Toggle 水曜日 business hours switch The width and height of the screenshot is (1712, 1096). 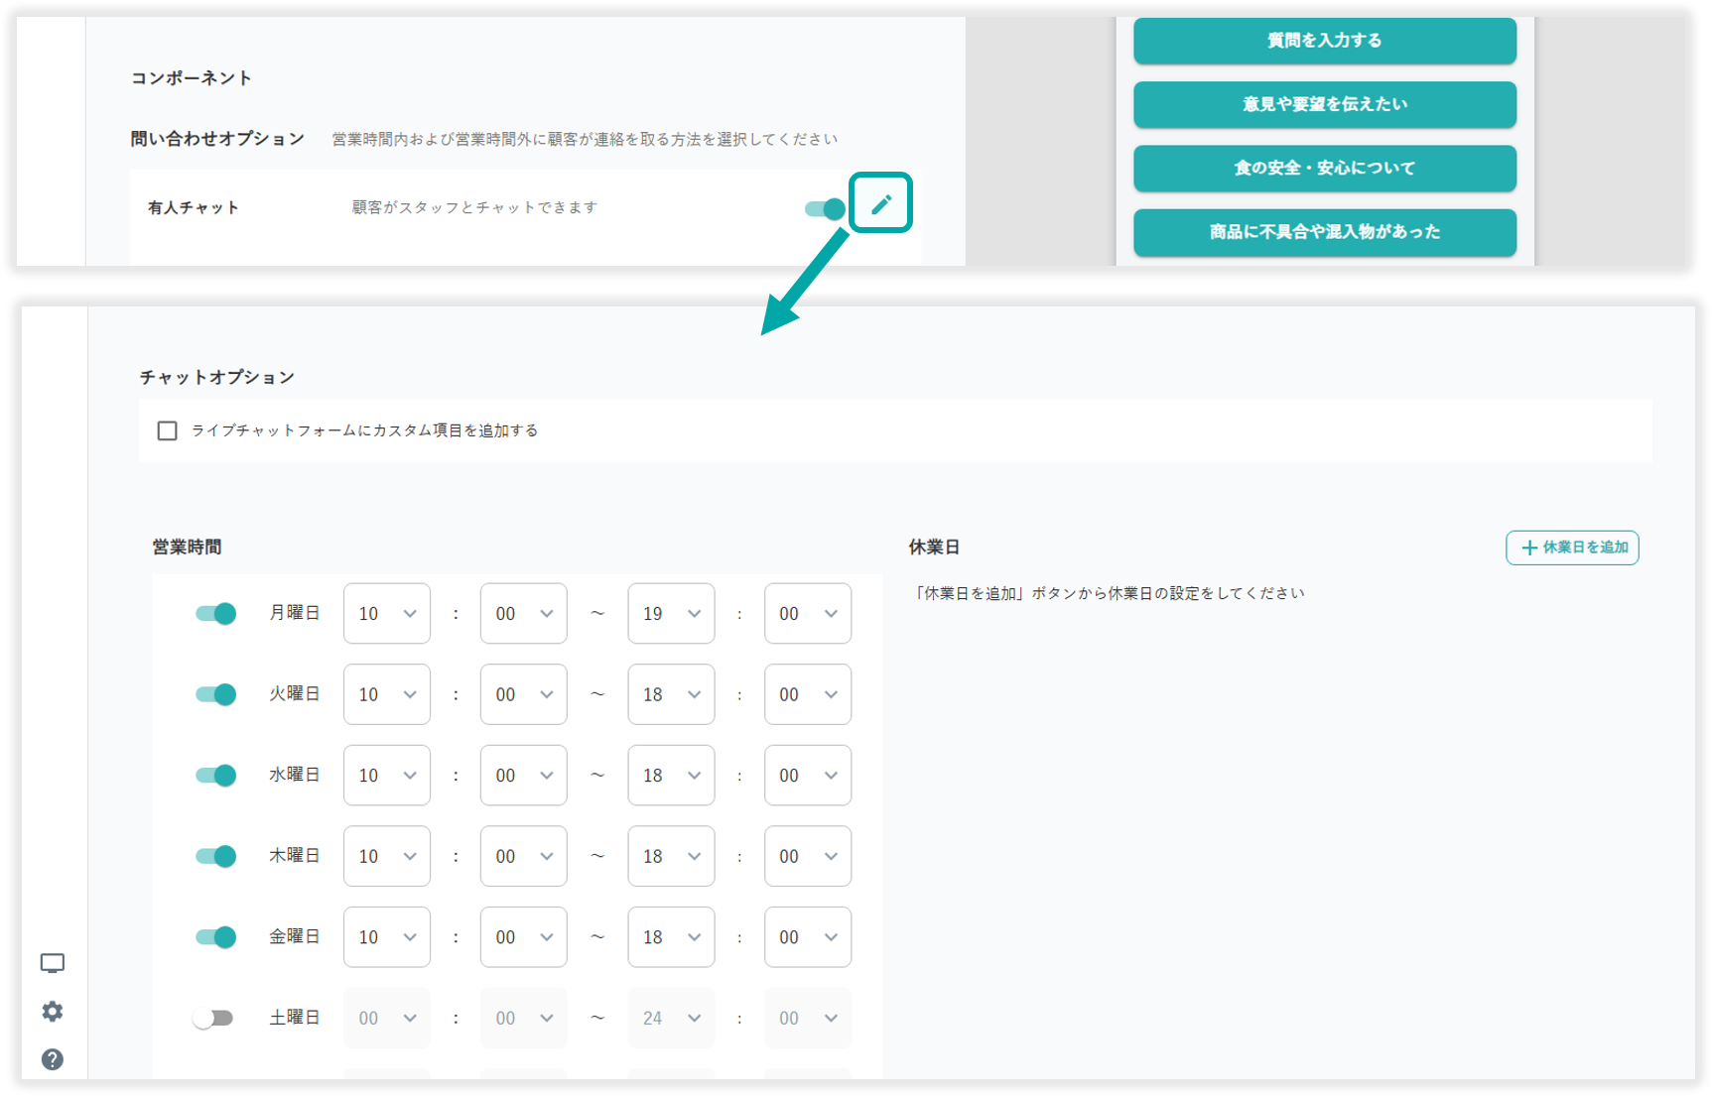coord(215,775)
